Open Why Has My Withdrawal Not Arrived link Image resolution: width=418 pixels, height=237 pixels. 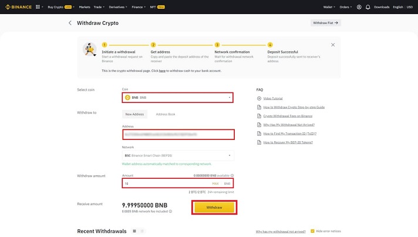pos(289,125)
